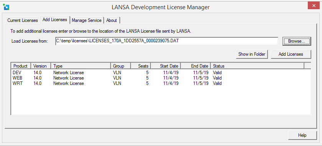Click Network License type in WEB row

pyautogui.click(x=69, y=78)
